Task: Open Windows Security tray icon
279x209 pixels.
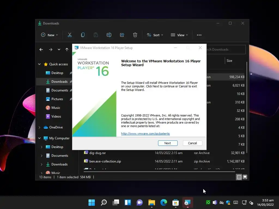Action: pyautogui.click(x=228, y=202)
